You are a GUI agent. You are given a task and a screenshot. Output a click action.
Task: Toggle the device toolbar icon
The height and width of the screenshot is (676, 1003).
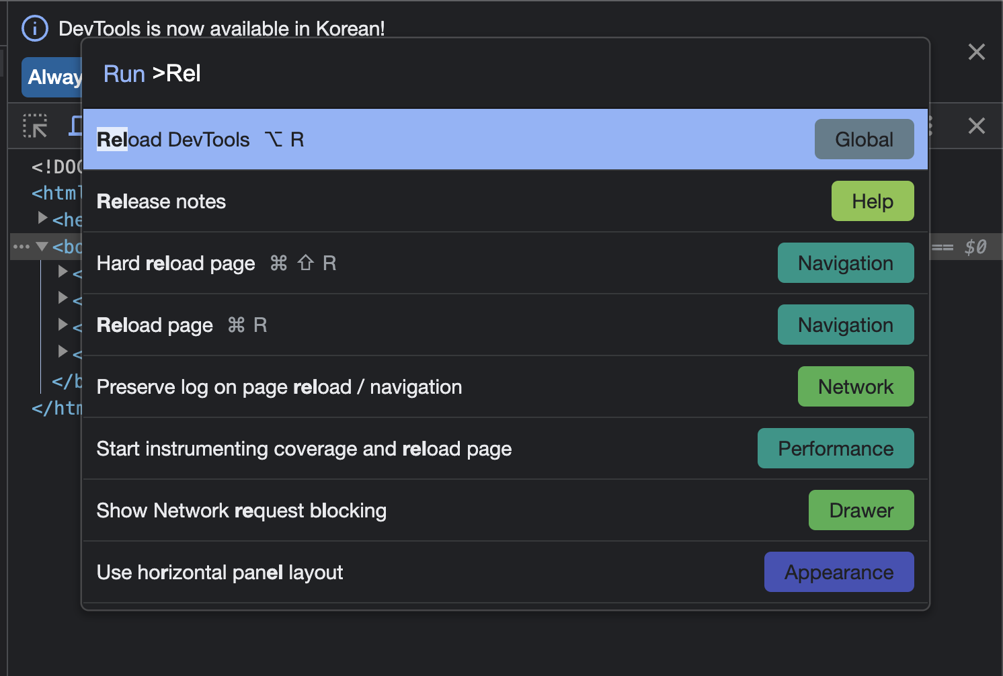(76, 126)
